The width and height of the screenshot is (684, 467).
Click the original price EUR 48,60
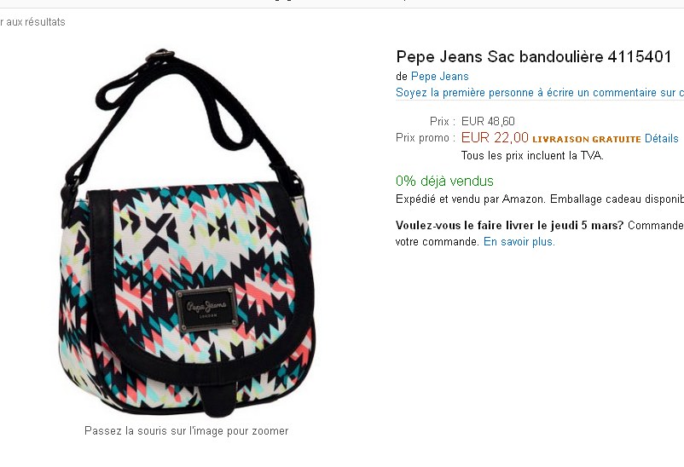click(x=488, y=121)
